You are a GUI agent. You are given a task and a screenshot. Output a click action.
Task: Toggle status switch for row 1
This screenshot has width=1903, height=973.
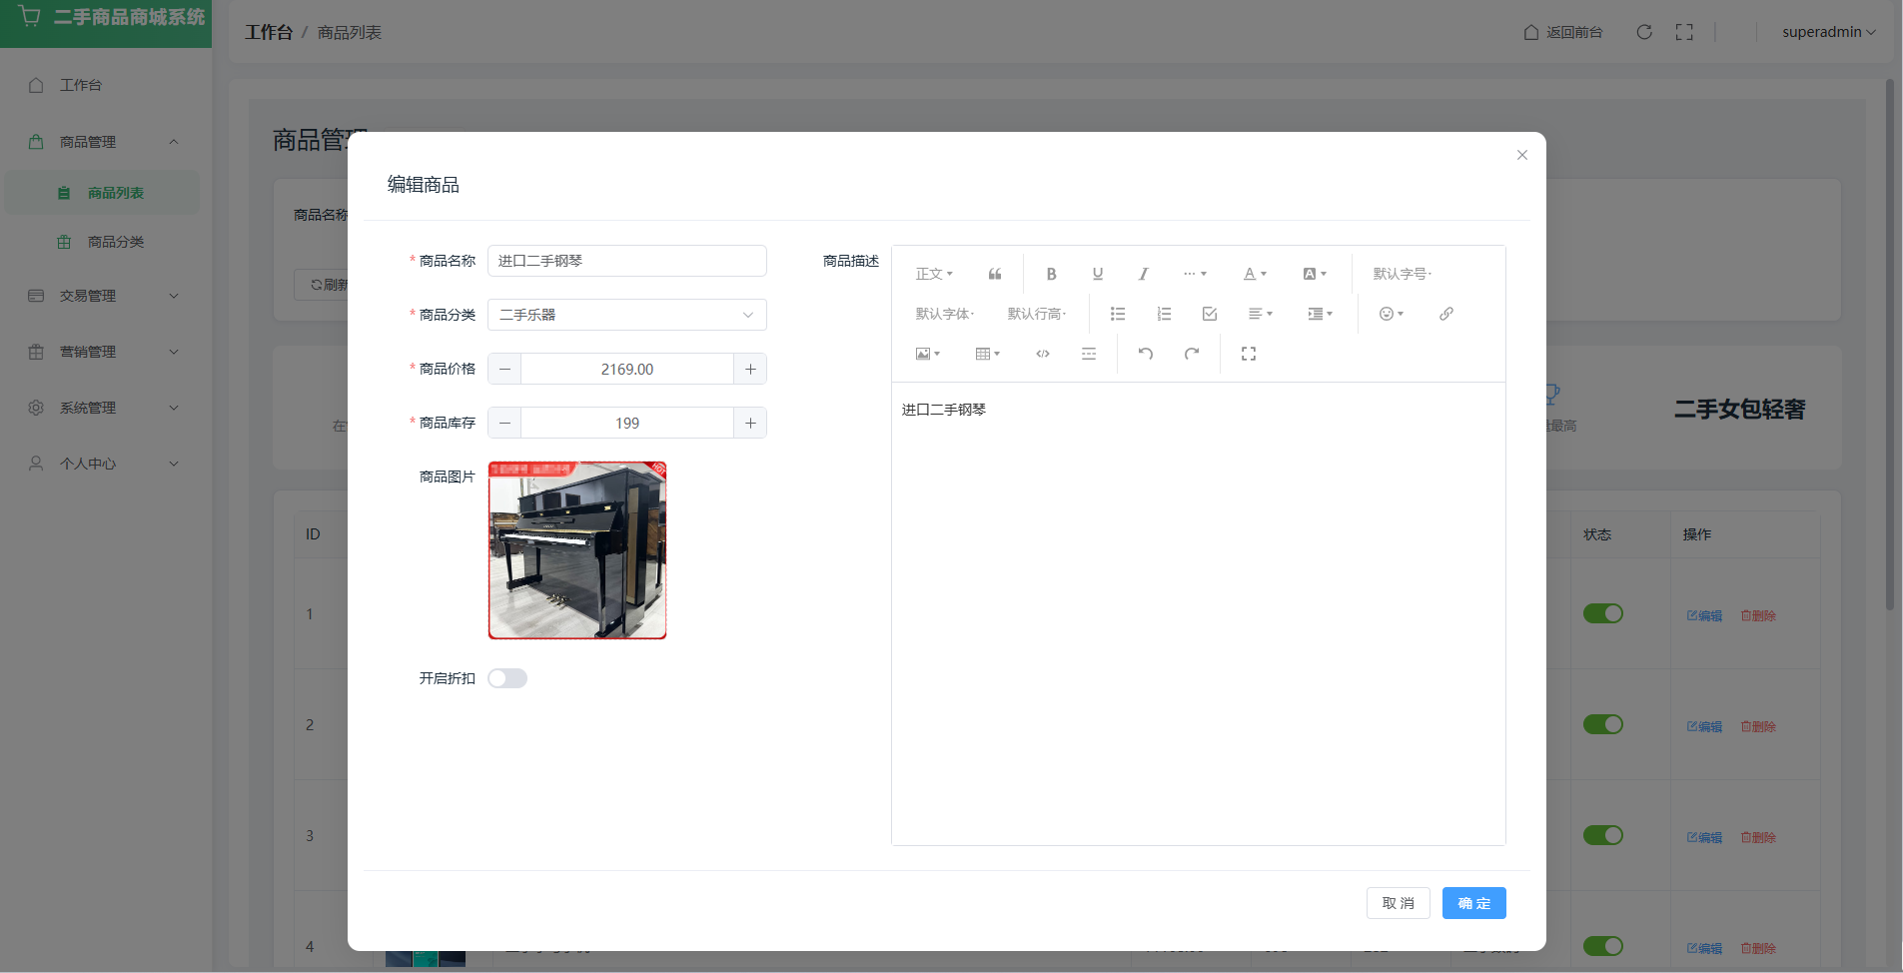(1602, 613)
